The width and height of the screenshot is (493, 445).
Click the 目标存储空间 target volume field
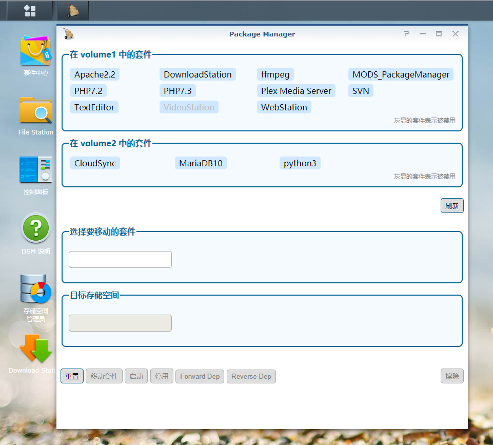click(x=120, y=323)
